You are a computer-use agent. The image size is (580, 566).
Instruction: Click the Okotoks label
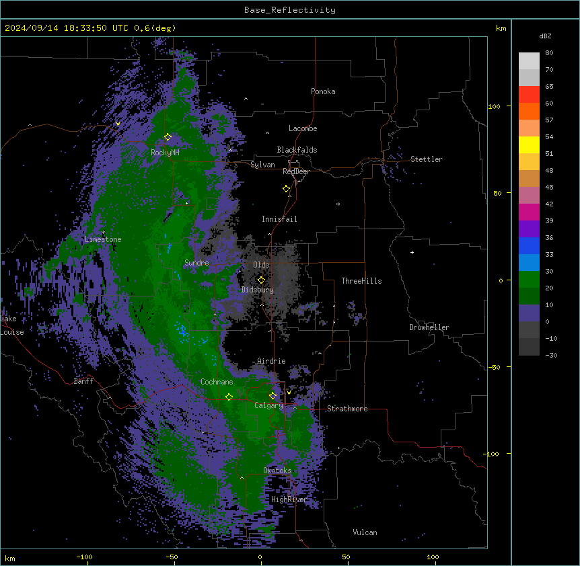pyautogui.click(x=277, y=471)
